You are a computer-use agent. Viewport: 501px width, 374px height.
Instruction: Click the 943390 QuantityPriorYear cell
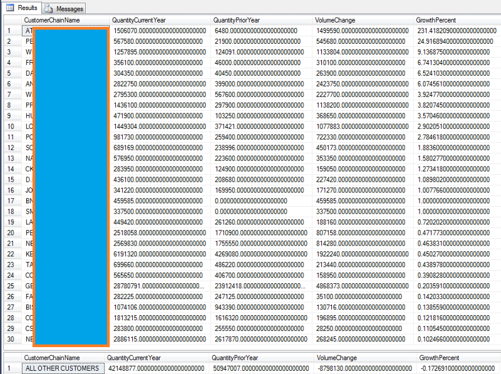click(x=262, y=307)
